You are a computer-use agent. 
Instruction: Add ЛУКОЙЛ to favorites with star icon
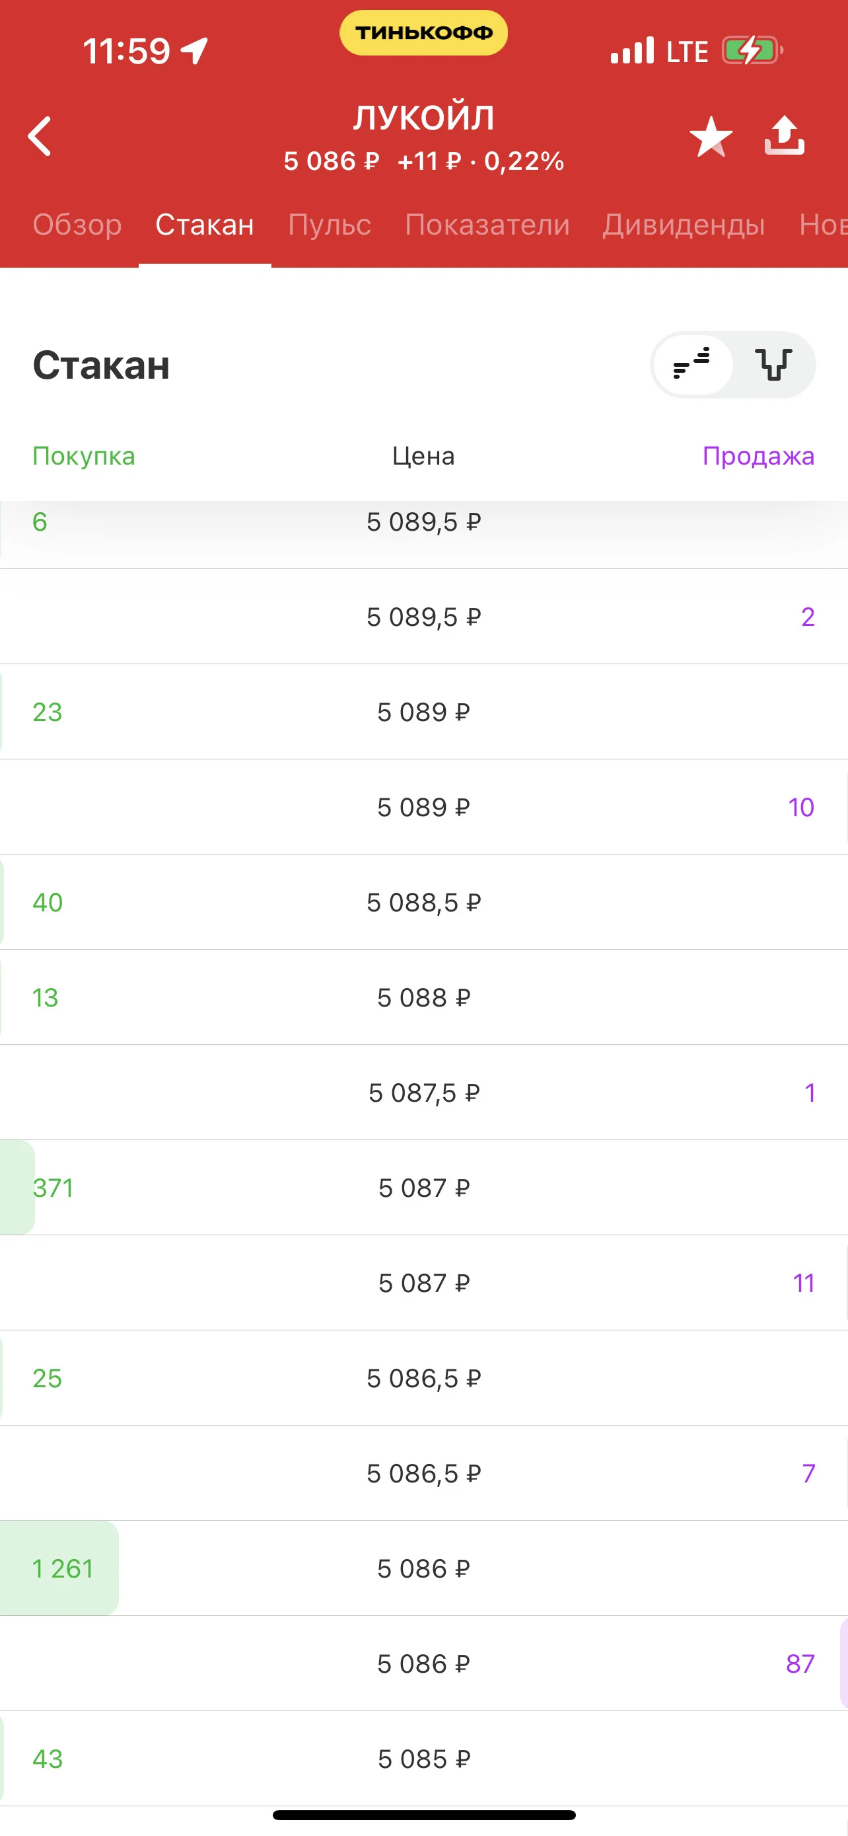[711, 136]
